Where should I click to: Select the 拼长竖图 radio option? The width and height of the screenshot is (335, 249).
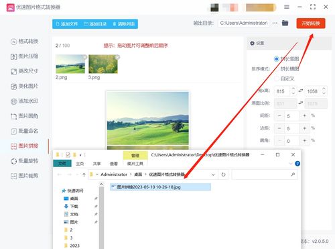click(277, 59)
